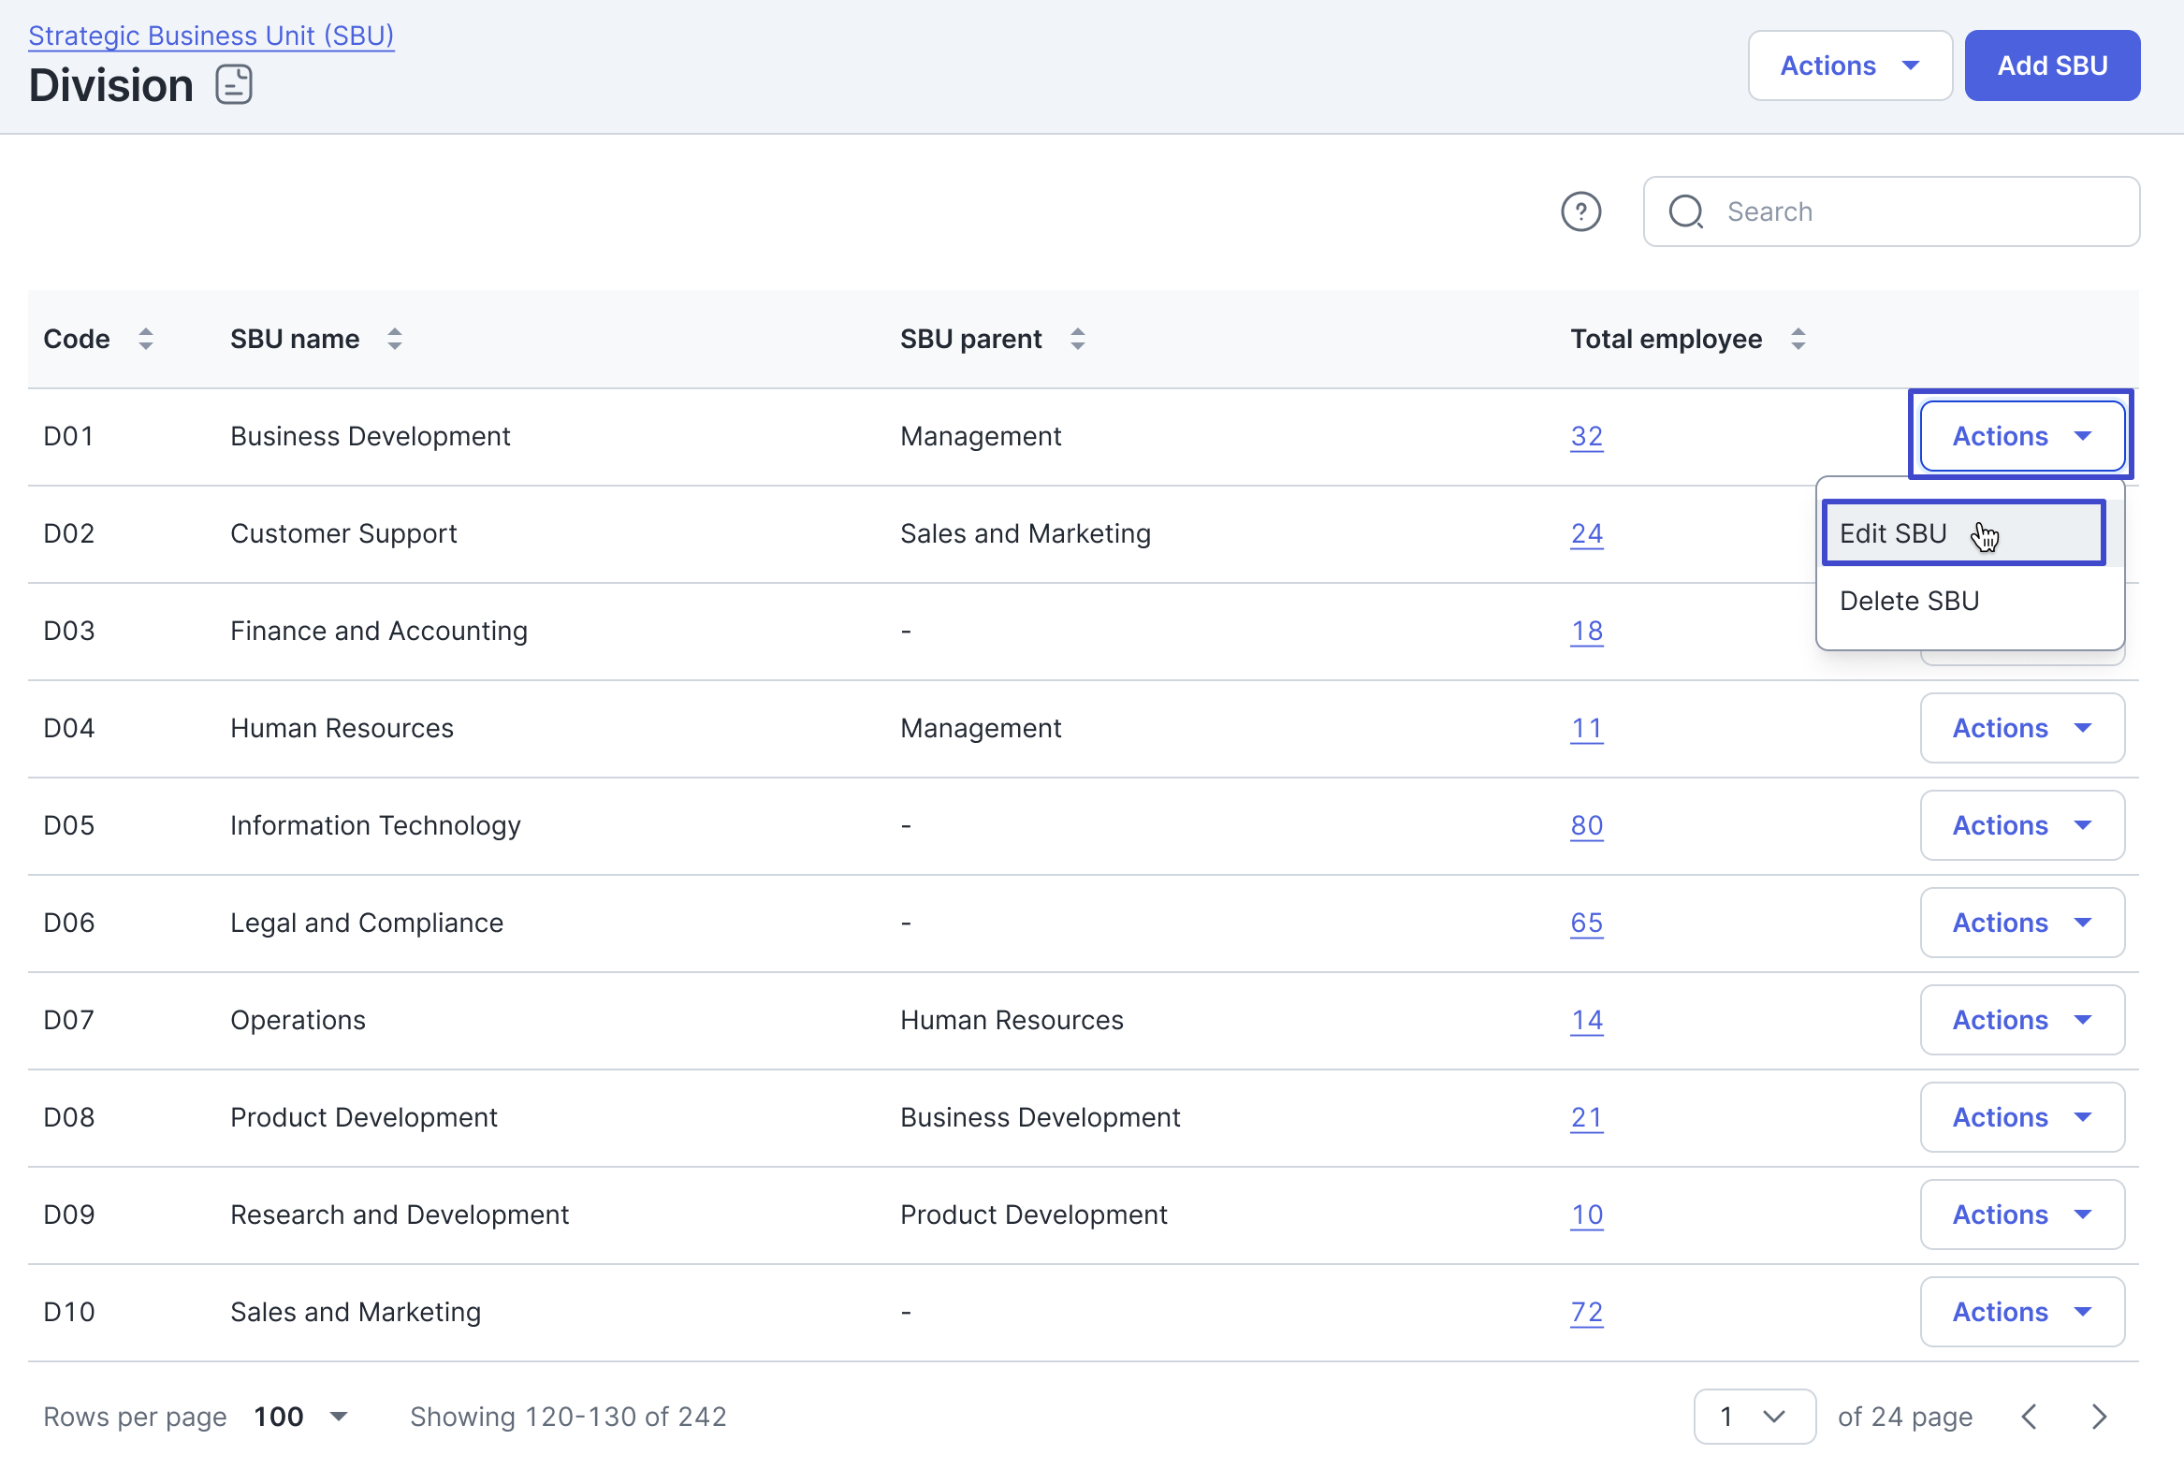The image size is (2184, 1469).
Task: Click Management parent cell in D01 row
Action: click(x=980, y=437)
